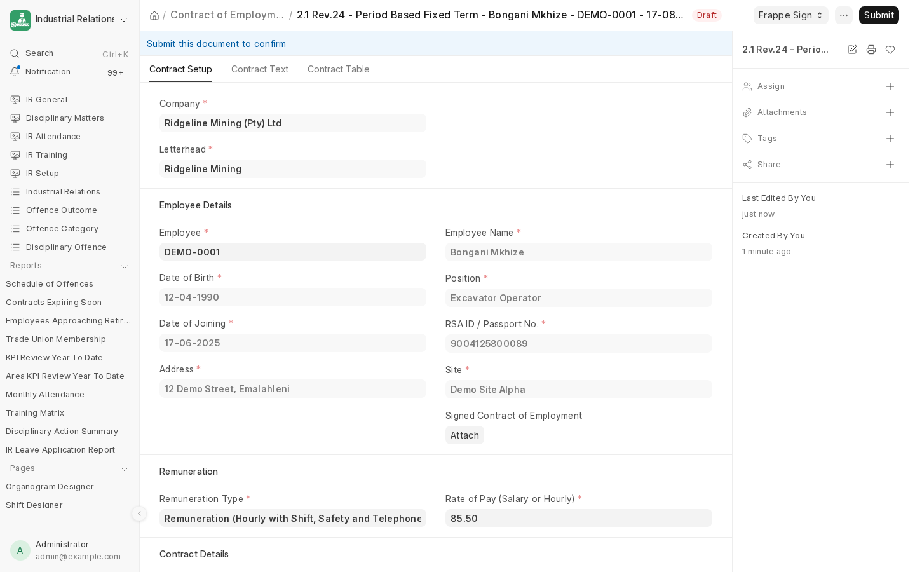Screen dimensions: 915x572
Task: Click Industrial Relations list label
Action: 63,192
